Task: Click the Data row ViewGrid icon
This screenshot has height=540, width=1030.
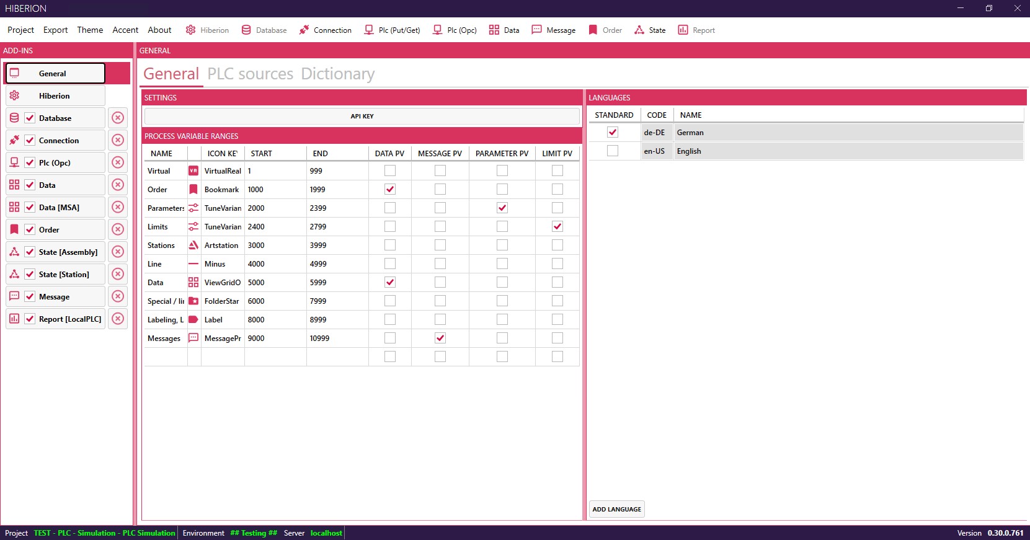Action: point(193,282)
